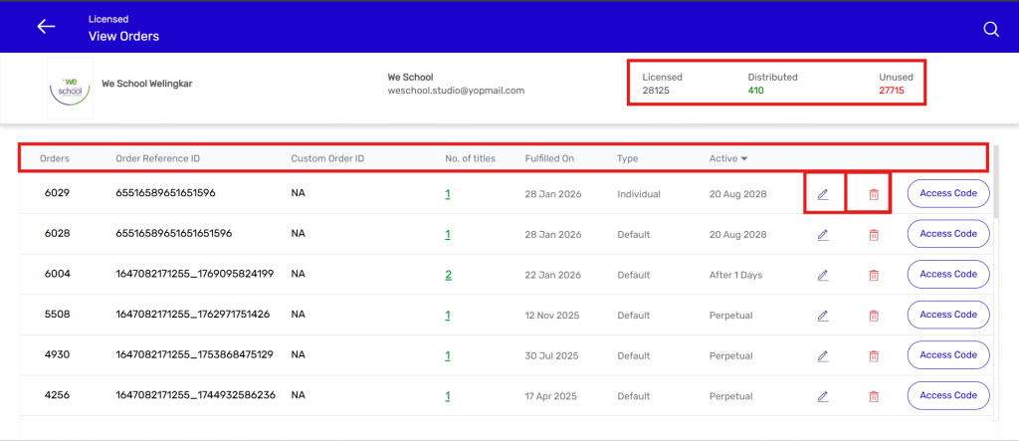
Task: Delete order 6004 with trash icon
Action: tap(874, 275)
